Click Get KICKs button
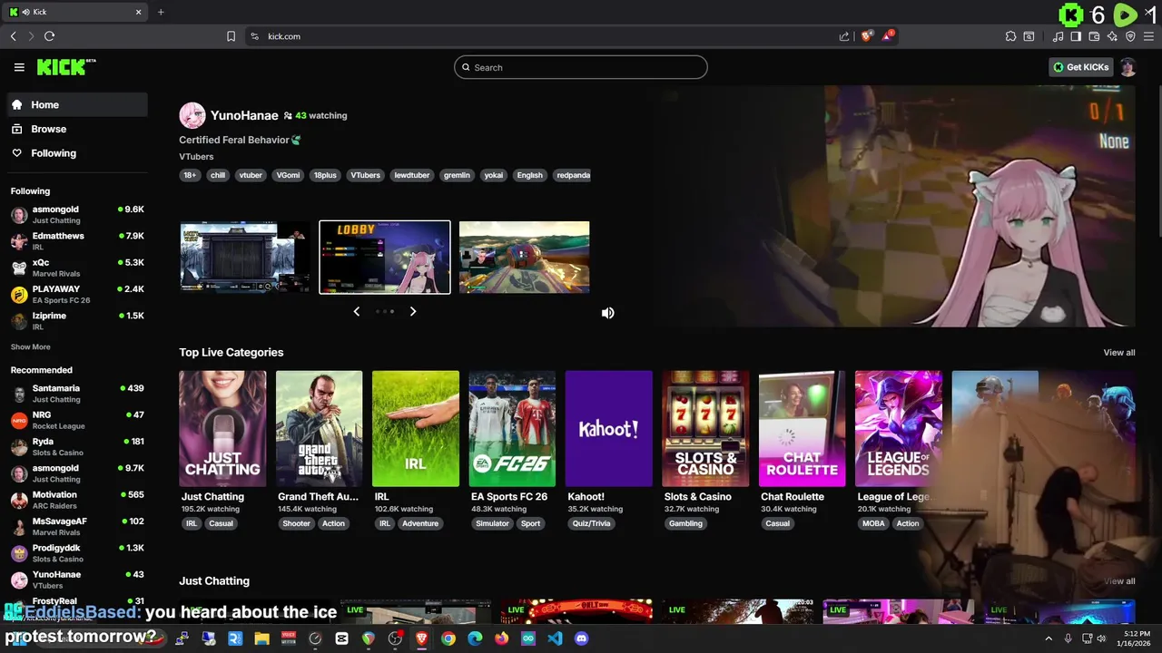1162x653 pixels. click(1080, 67)
